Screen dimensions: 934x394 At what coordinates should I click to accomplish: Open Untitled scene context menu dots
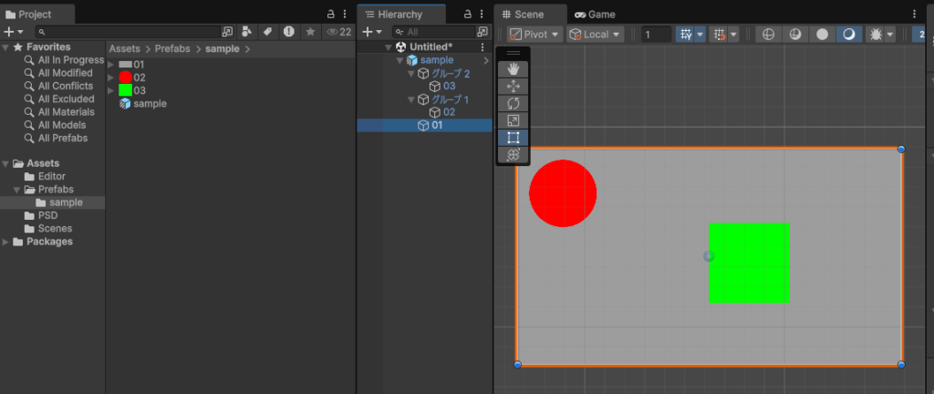483,47
